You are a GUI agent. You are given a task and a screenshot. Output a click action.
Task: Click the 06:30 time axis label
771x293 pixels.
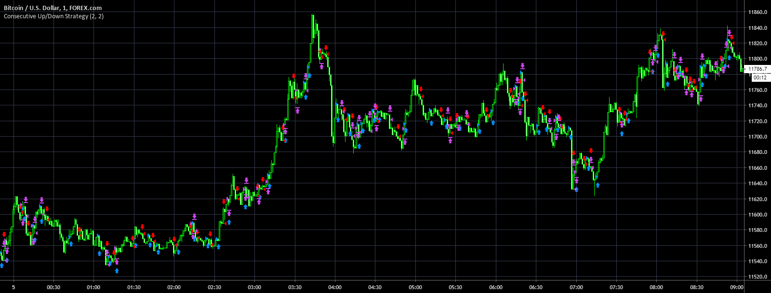pos(536,287)
